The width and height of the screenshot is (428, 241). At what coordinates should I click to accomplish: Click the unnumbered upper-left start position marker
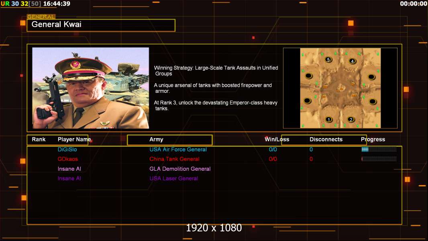point(308,76)
